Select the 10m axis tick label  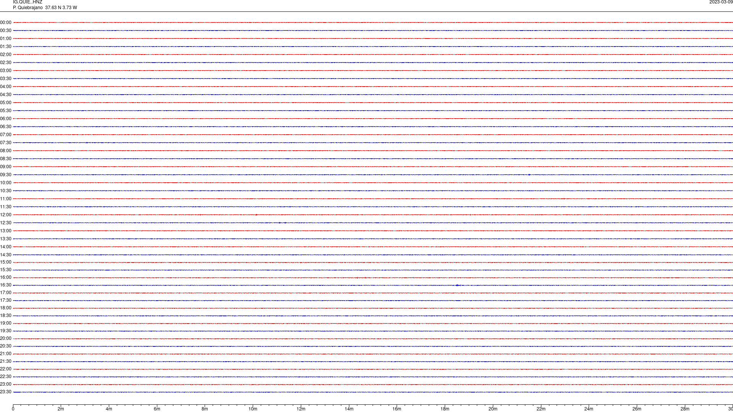tap(253, 409)
